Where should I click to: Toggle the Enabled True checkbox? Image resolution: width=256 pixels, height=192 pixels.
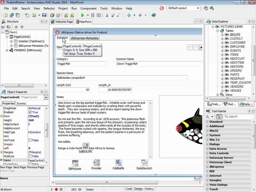click(30, 112)
